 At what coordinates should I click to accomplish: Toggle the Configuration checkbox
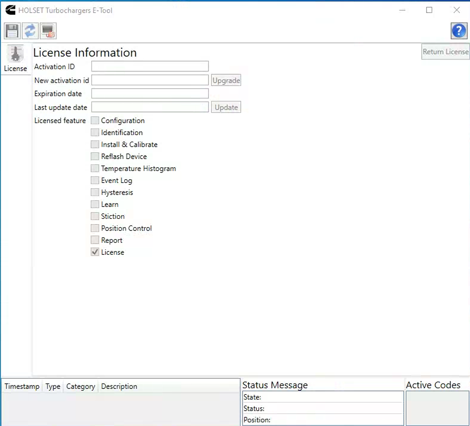tap(95, 120)
